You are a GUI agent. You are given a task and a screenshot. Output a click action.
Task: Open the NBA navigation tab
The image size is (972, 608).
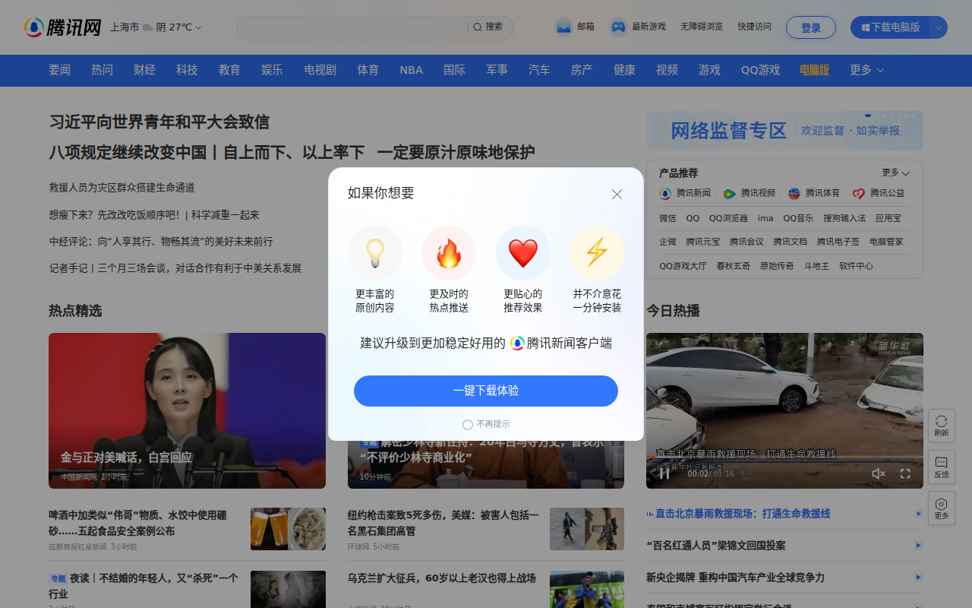click(x=412, y=70)
